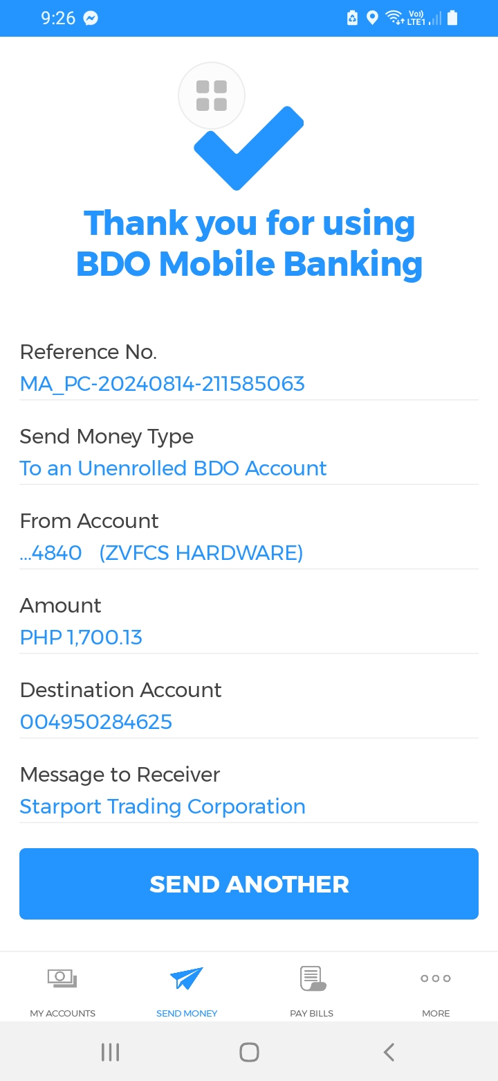The image size is (498, 1081).
Task: Switch to PAY BILLS tab label
Action: coord(312,1013)
